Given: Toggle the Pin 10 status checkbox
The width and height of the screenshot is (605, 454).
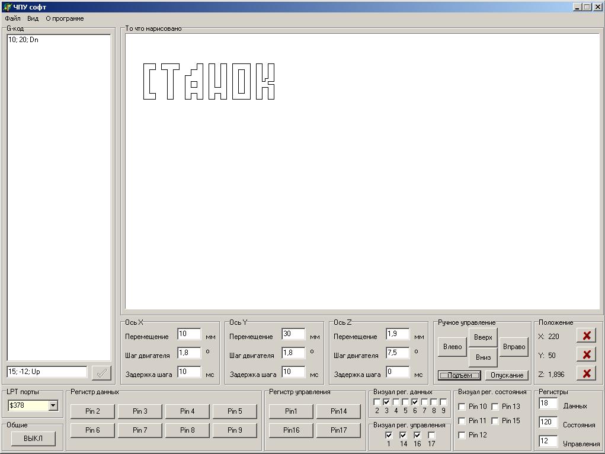Looking at the screenshot, I should click(x=462, y=407).
